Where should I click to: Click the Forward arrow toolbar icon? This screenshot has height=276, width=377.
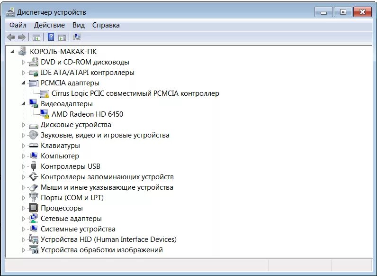click(x=22, y=37)
